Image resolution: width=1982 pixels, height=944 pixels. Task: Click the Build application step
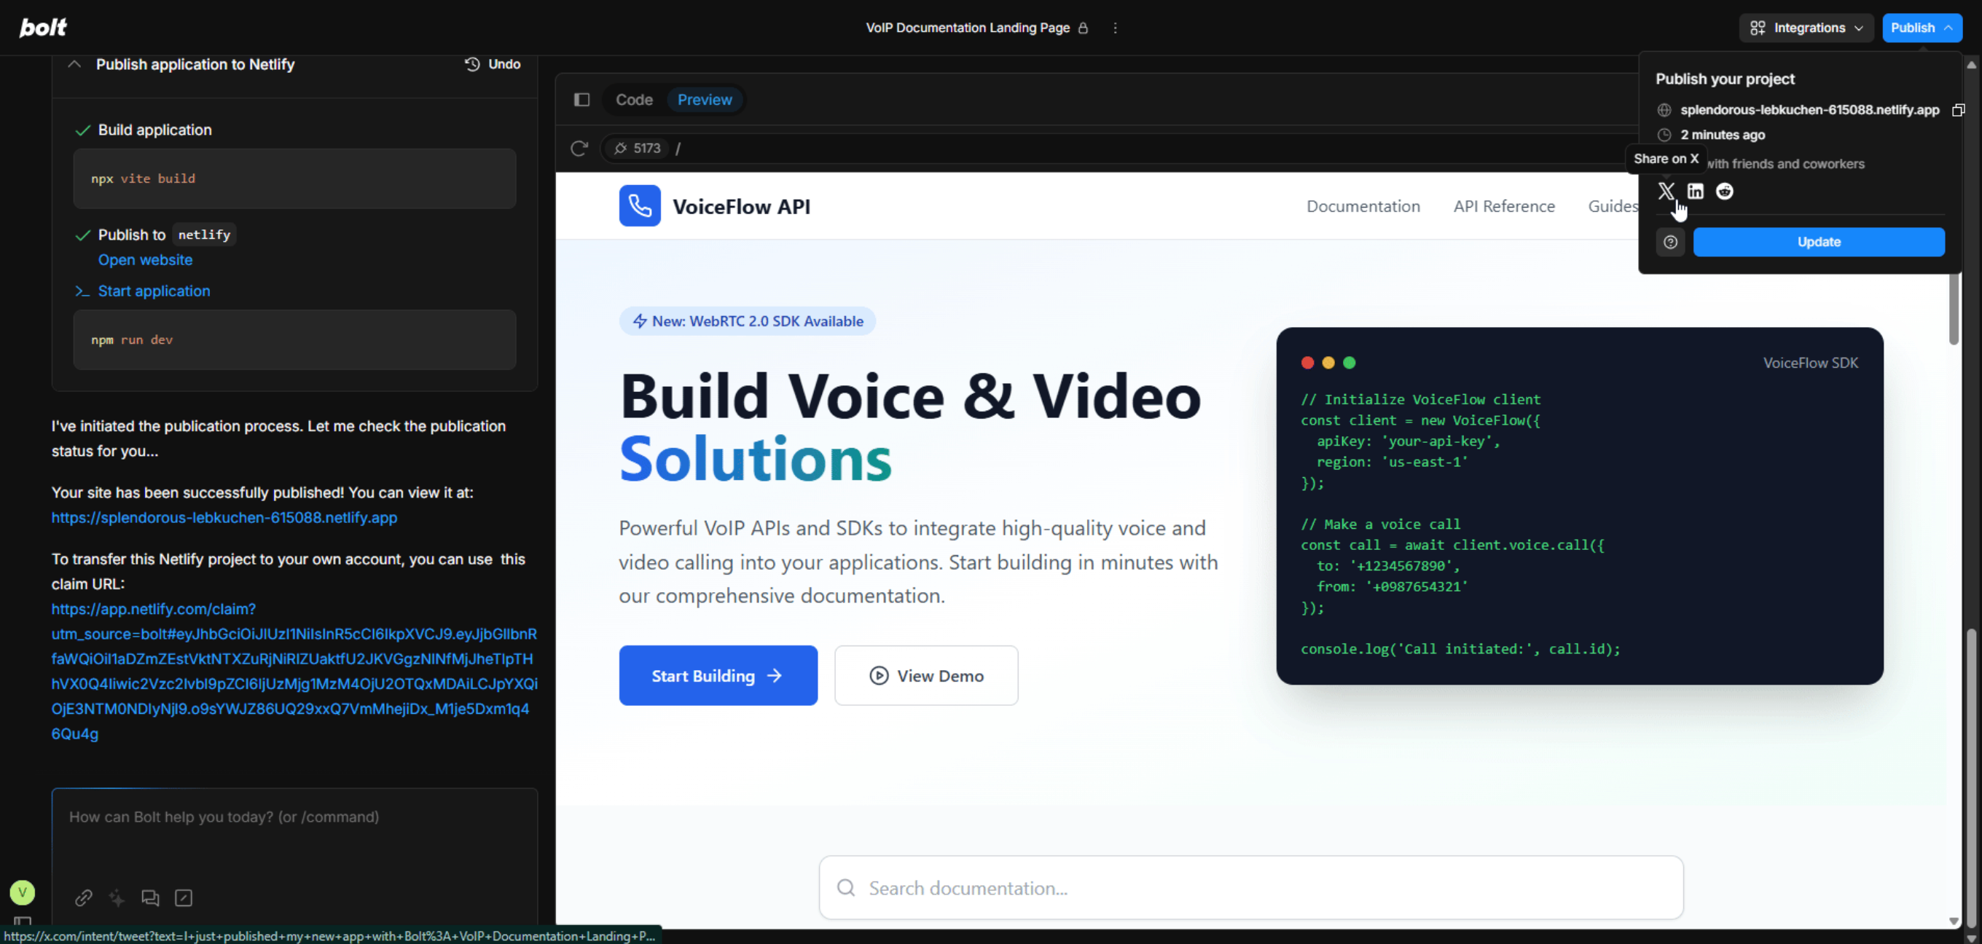(154, 130)
